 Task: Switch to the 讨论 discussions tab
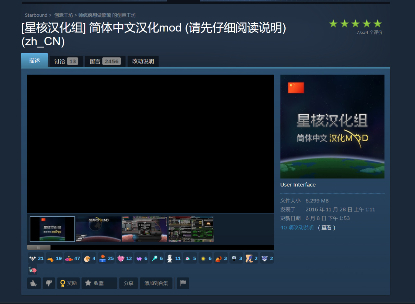[66, 61]
